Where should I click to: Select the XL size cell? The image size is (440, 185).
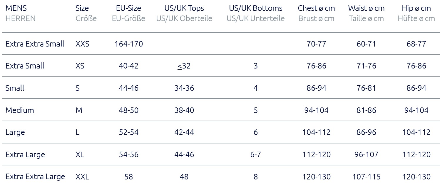80,155
